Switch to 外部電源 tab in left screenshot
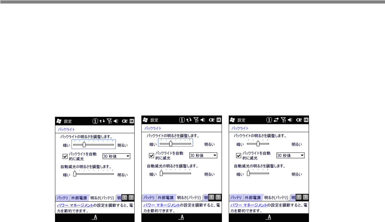This screenshot has height=222, width=385. click(79, 198)
